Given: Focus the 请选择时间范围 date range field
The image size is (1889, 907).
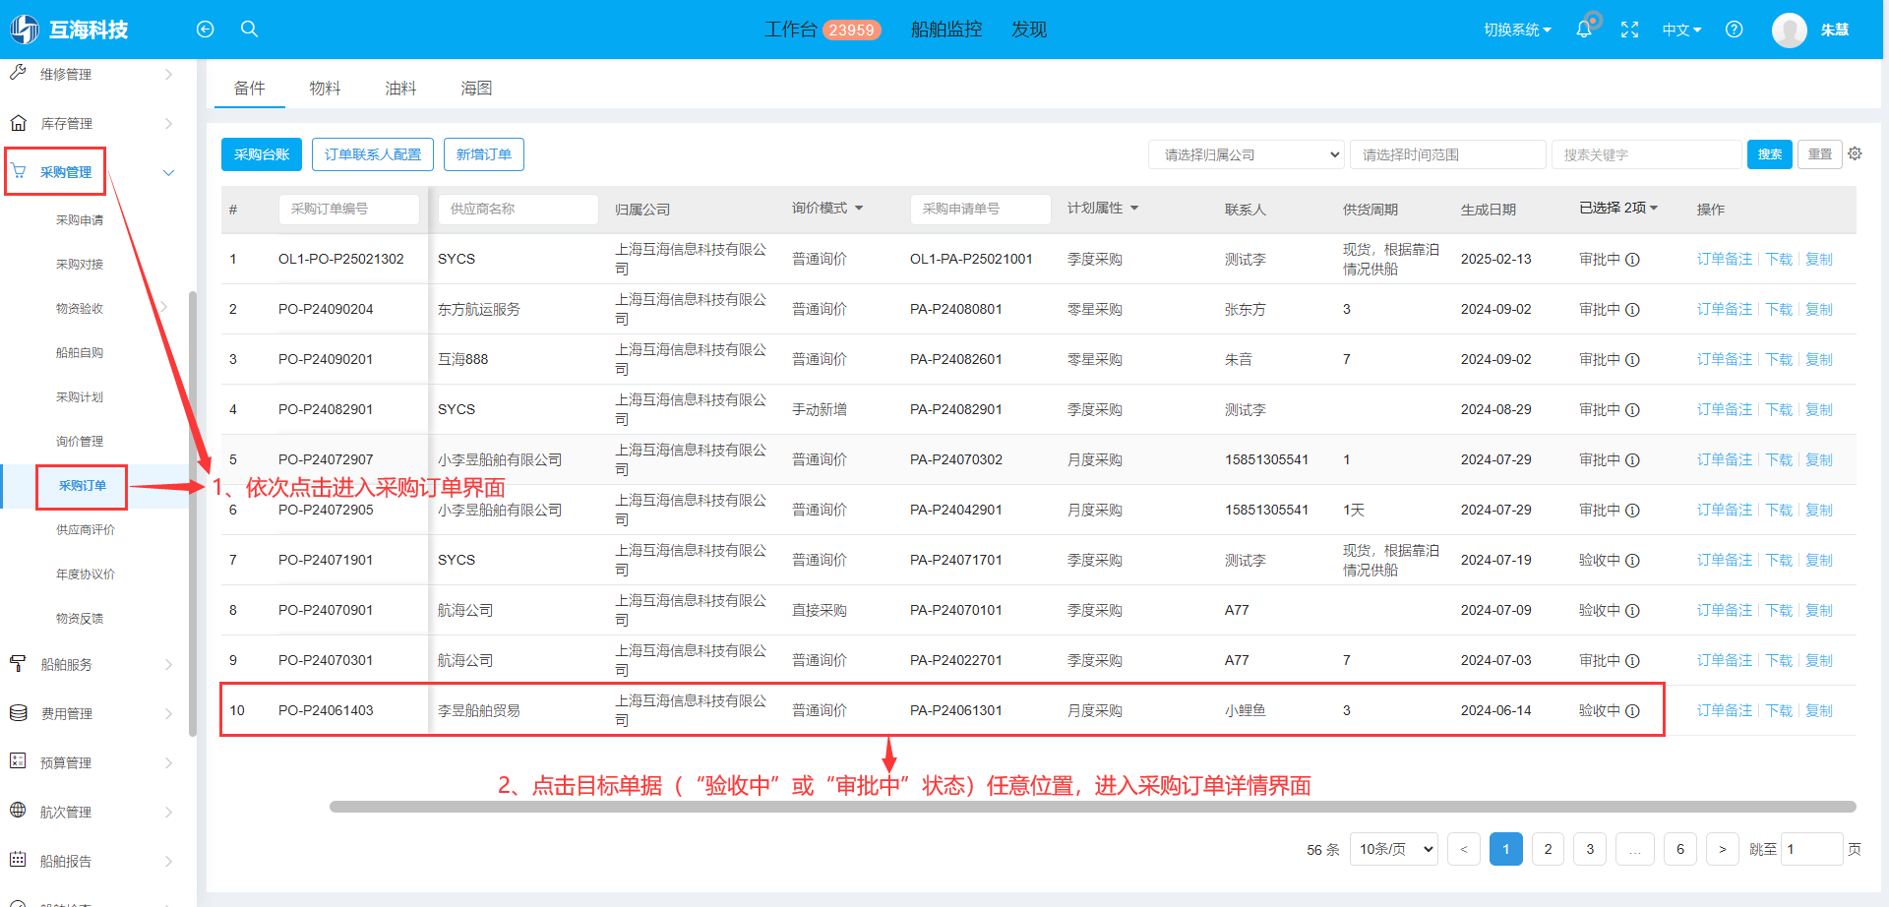Looking at the screenshot, I should [1448, 154].
